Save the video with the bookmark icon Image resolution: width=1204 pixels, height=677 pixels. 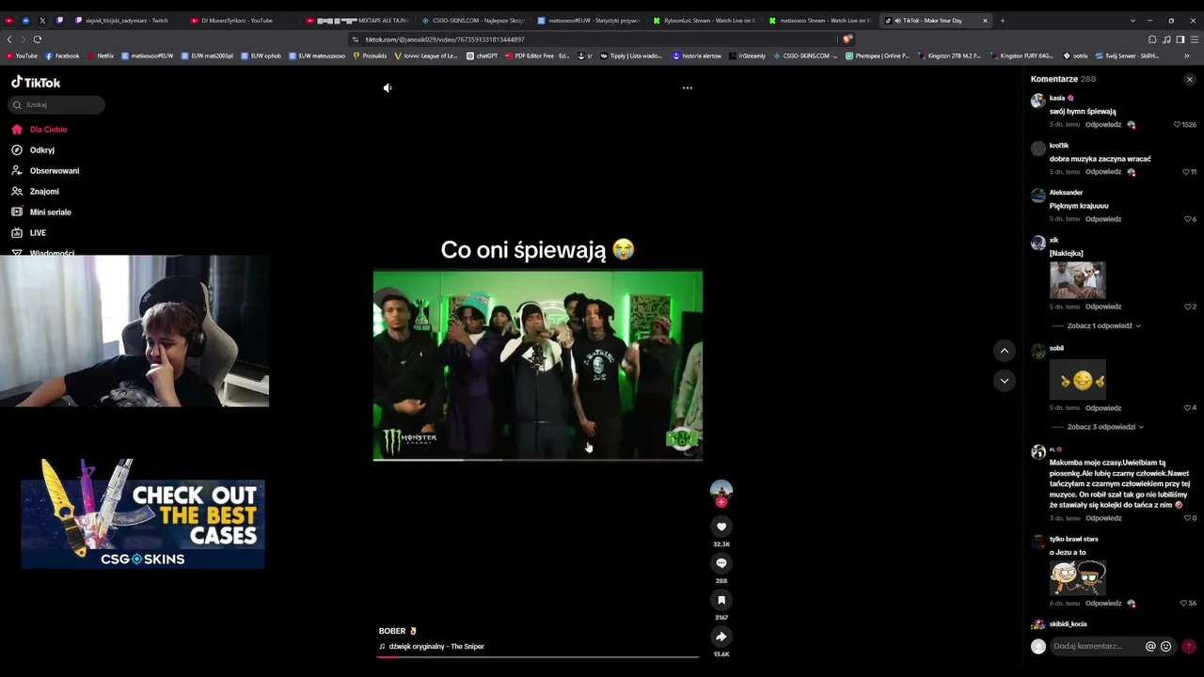721,600
